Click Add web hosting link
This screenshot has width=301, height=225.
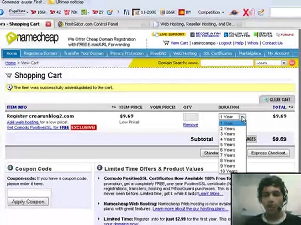[x=23, y=122]
